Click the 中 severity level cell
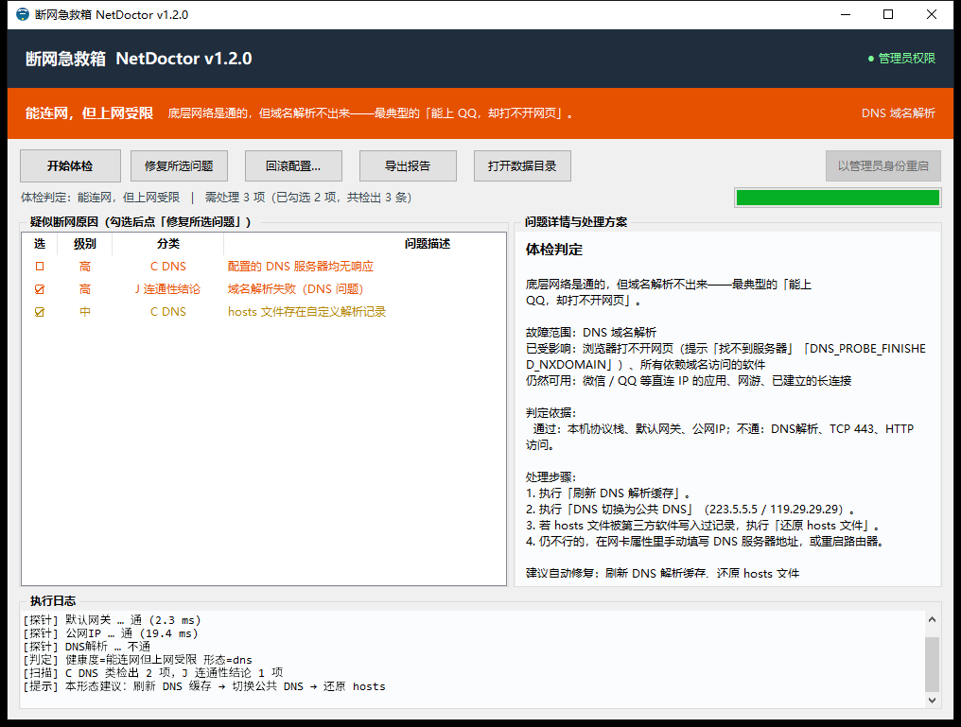 (x=84, y=312)
